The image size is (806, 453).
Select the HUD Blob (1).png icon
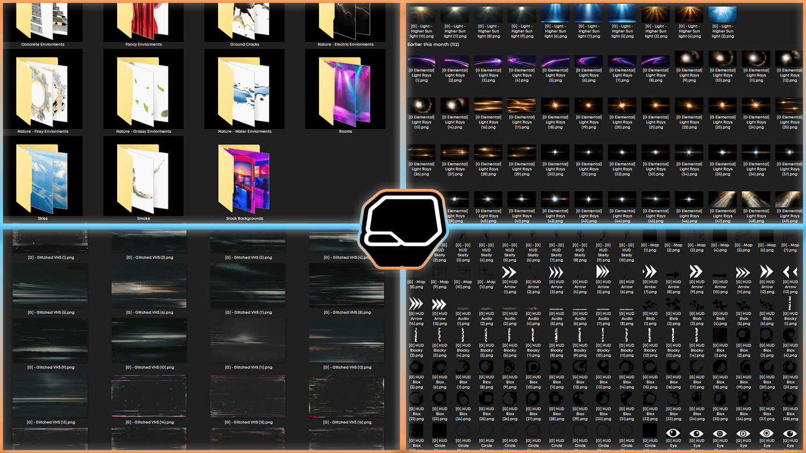650,304
